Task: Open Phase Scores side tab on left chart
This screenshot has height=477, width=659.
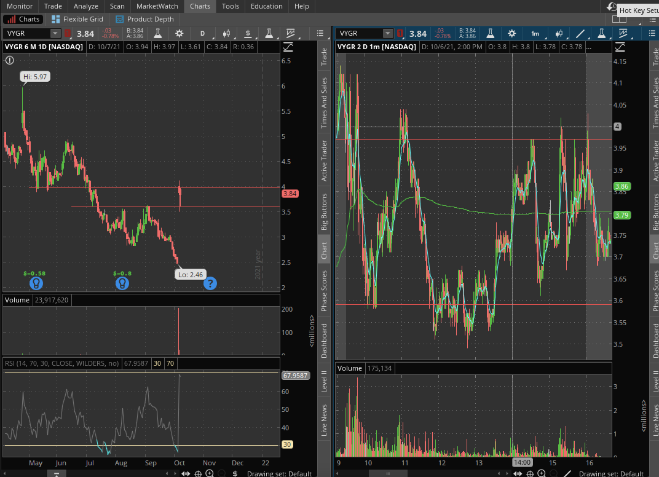Action: (x=324, y=291)
